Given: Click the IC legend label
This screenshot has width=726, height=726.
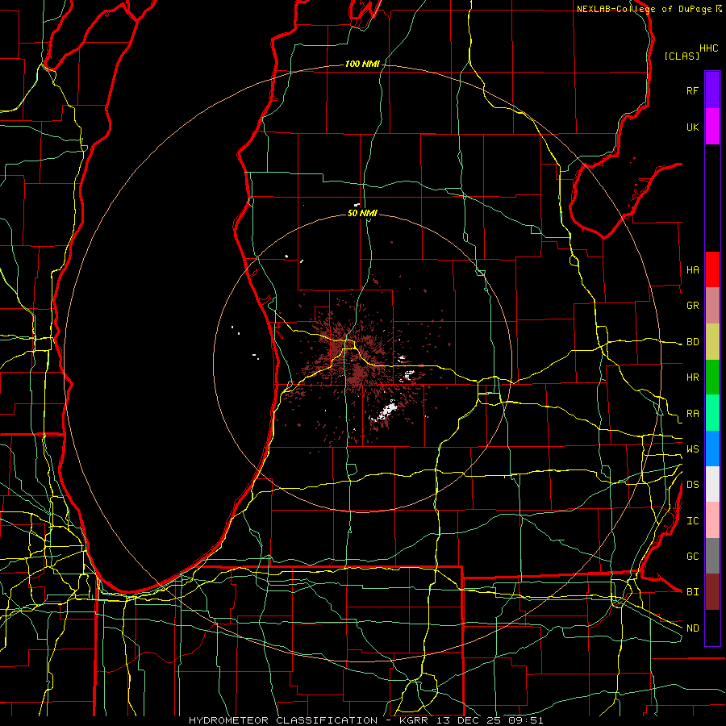Looking at the screenshot, I should click(x=692, y=520).
